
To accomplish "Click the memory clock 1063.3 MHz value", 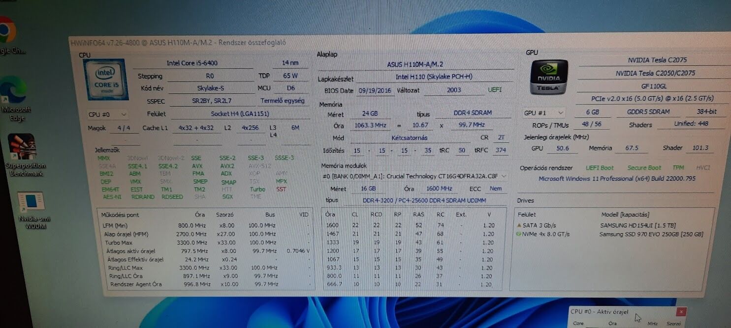I will 370,126.
